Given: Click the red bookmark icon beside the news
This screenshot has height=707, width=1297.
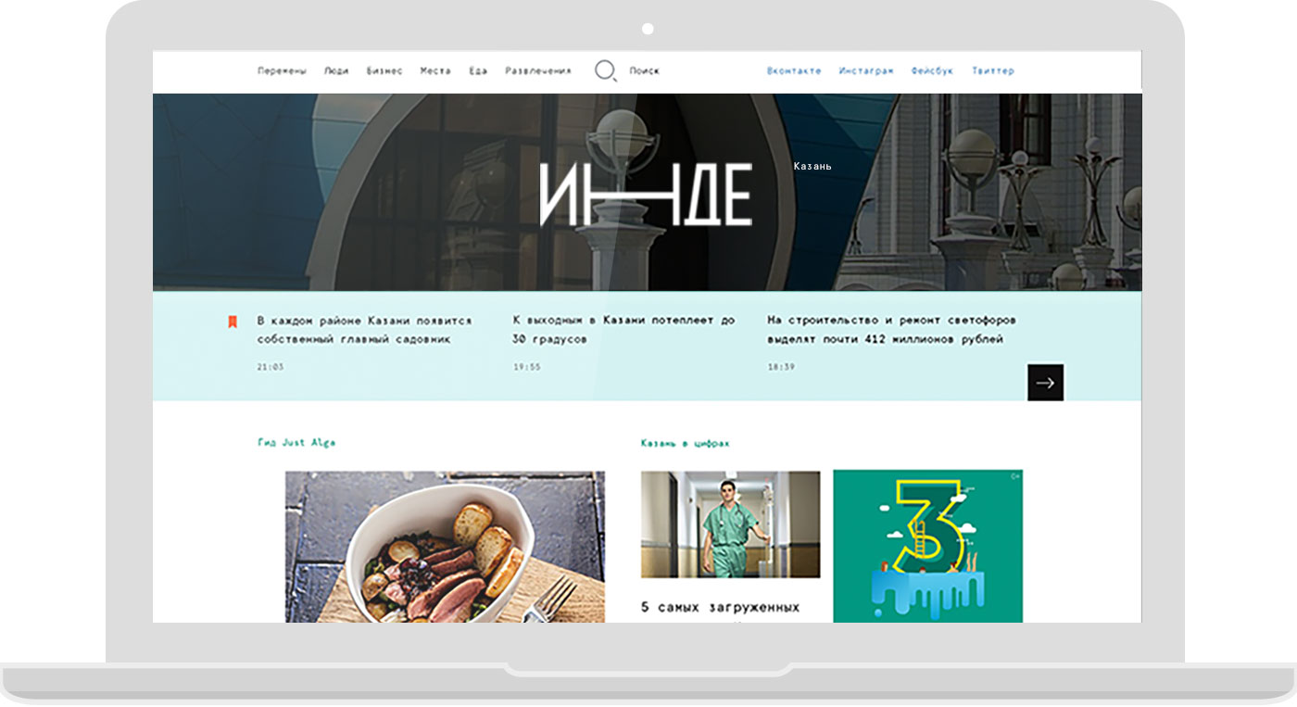Looking at the screenshot, I should pyautogui.click(x=233, y=322).
